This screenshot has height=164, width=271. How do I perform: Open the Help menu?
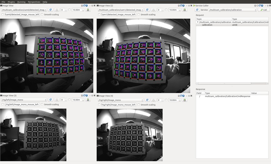coord(45,2)
